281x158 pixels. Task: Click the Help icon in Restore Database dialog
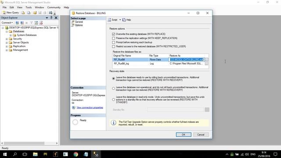coord(126,20)
